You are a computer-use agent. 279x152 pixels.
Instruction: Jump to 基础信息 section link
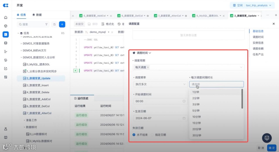(258, 31)
